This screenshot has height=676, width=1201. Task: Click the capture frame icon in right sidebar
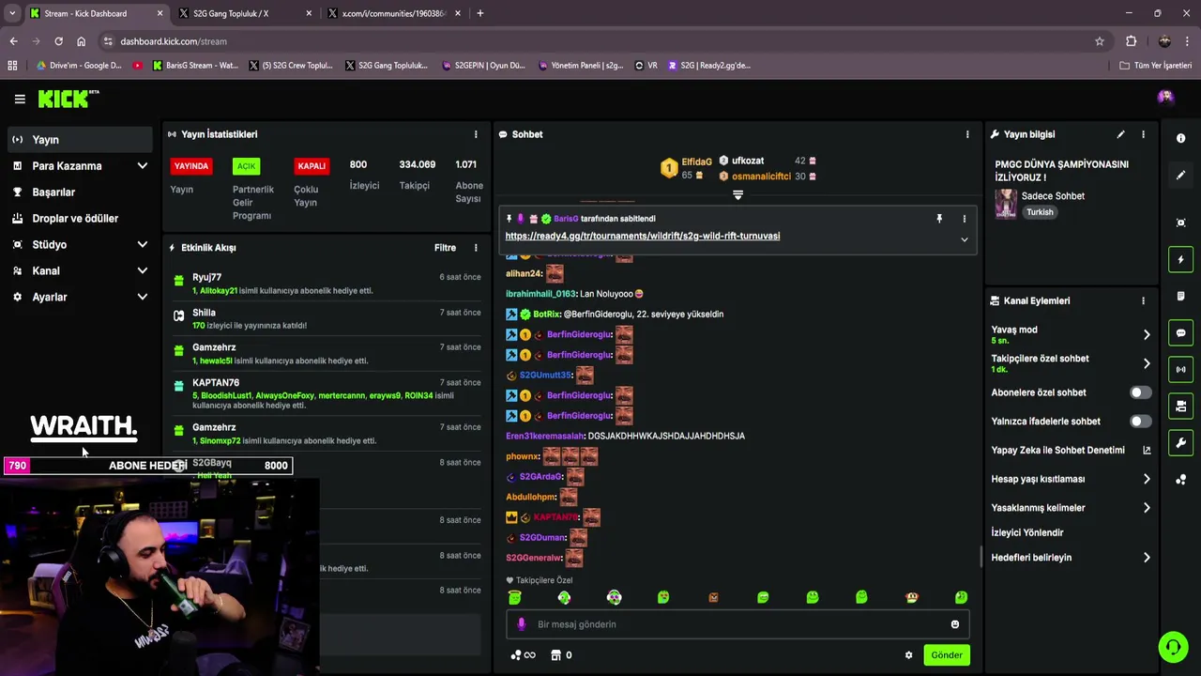(x=1180, y=223)
